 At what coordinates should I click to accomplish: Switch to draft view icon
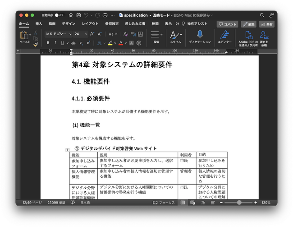(213, 203)
